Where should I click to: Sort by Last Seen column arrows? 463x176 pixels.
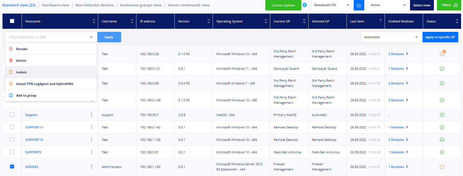tap(380, 21)
